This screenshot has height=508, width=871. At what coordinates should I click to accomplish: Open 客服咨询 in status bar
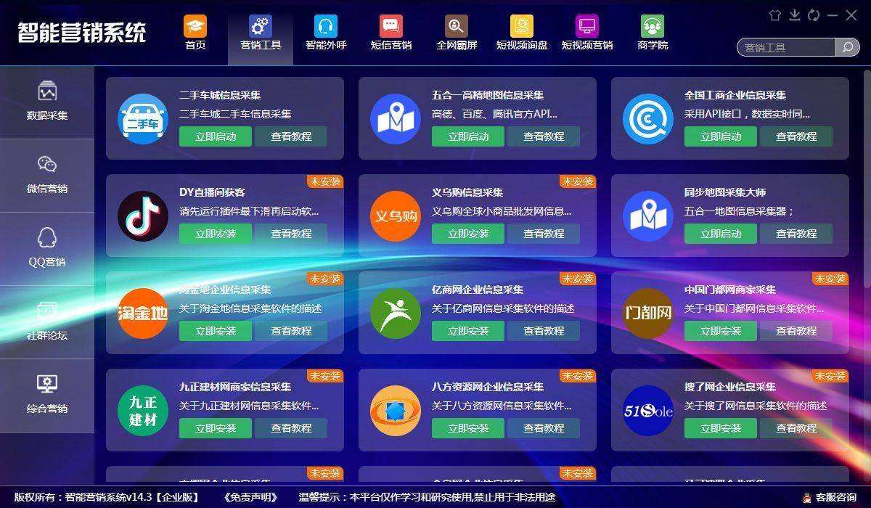coord(829,497)
